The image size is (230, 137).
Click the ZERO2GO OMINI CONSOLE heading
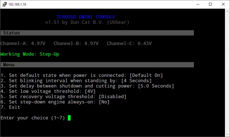(x=86, y=17)
